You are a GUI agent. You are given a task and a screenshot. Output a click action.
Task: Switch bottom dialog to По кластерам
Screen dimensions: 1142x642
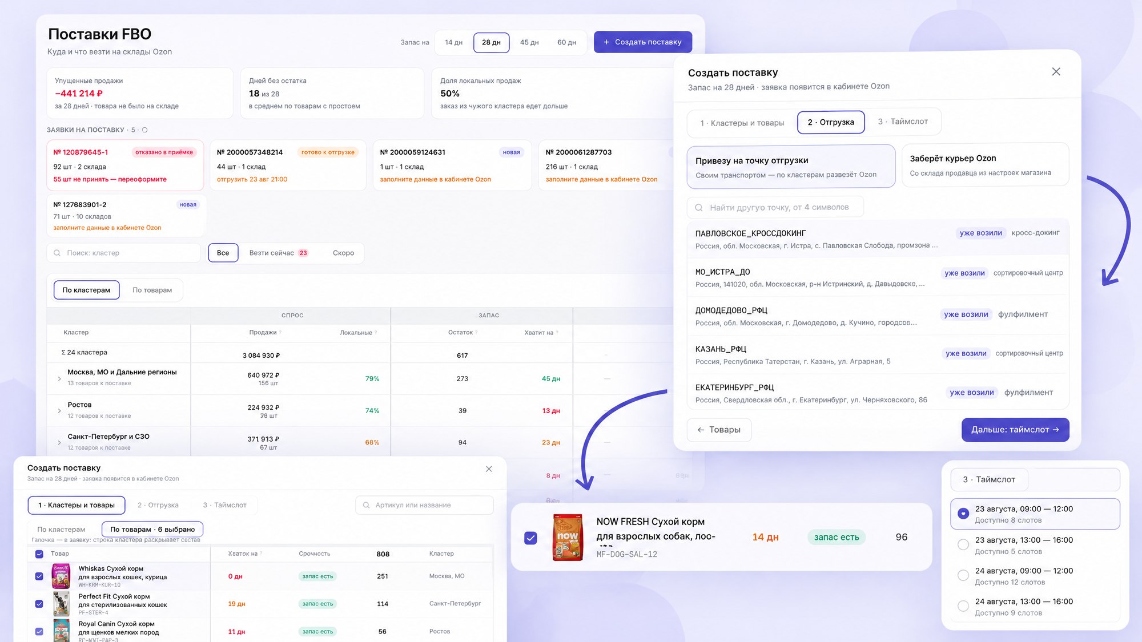[61, 530]
